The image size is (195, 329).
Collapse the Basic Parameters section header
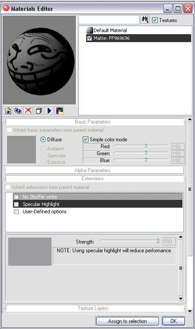pyautogui.click(x=94, y=122)
